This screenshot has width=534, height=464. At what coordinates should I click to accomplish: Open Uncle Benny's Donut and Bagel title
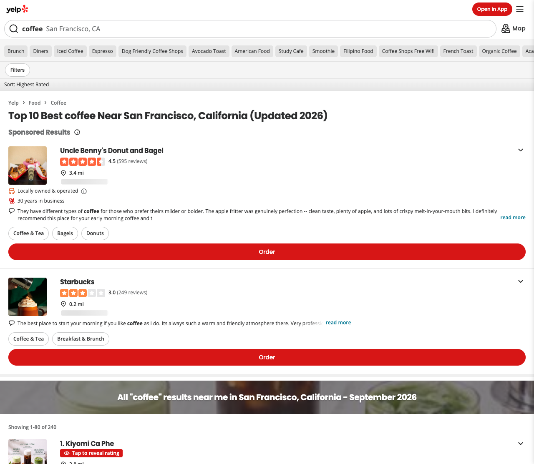pos(112,150)
